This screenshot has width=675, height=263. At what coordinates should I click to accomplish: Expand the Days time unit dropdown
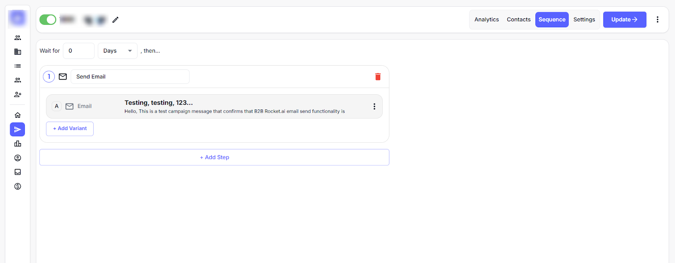coord(117,51)
